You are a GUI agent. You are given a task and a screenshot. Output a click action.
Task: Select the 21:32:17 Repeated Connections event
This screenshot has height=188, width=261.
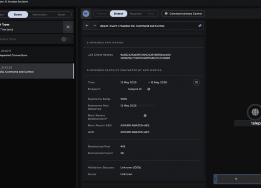click(37, 54)
